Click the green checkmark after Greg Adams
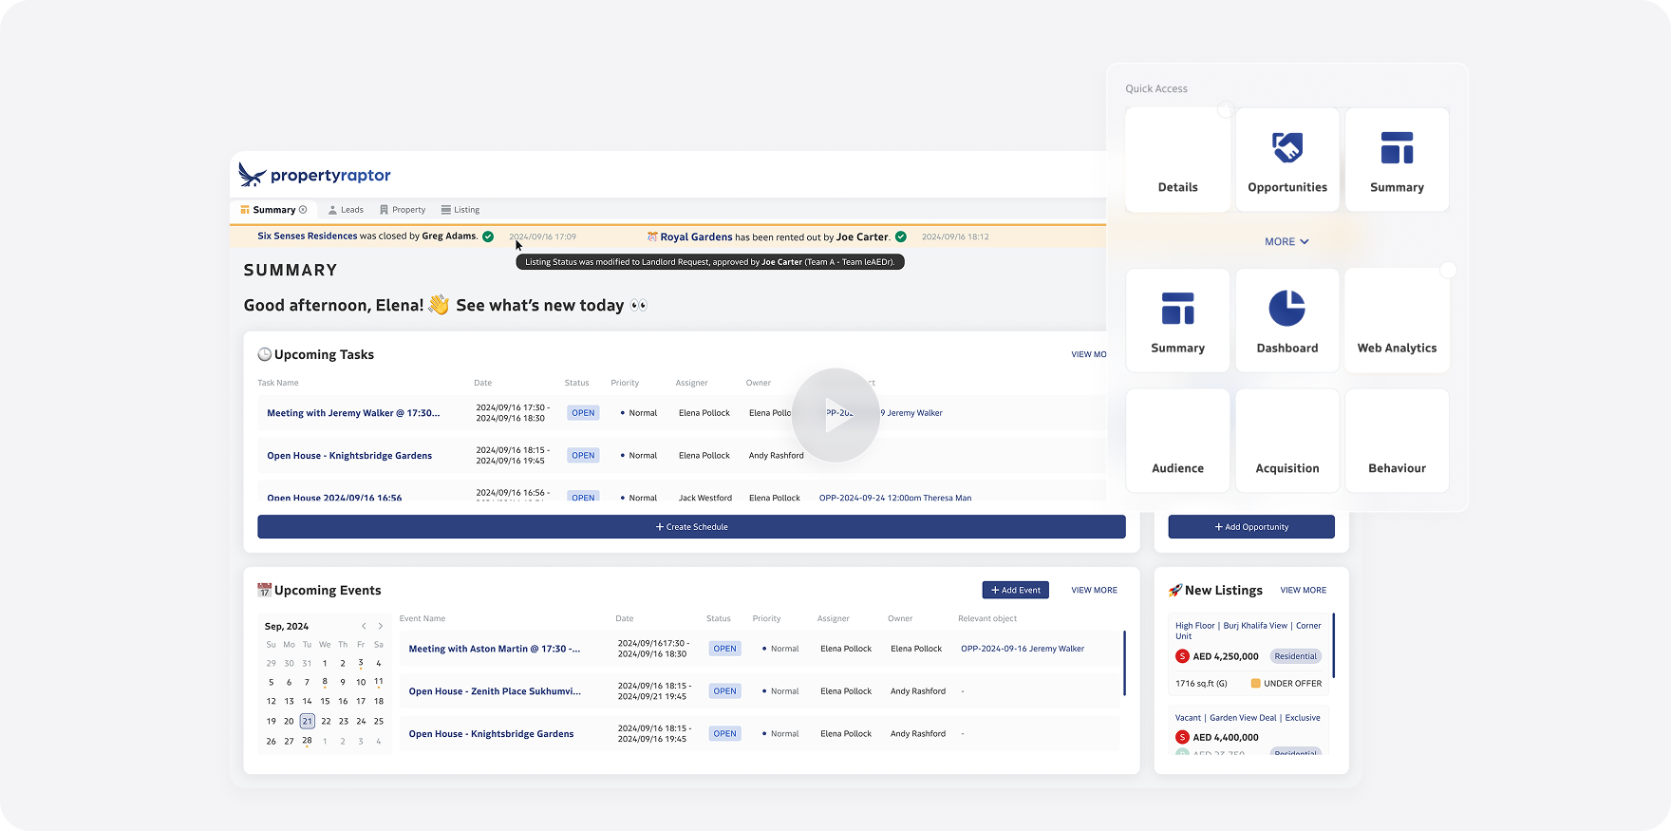 pos(488,236)
